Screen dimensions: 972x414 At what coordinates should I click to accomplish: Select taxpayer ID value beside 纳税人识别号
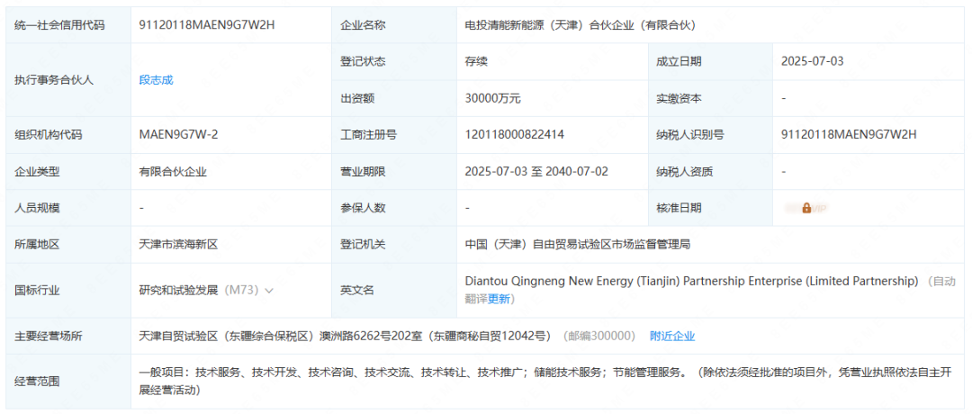pos(849,134)
